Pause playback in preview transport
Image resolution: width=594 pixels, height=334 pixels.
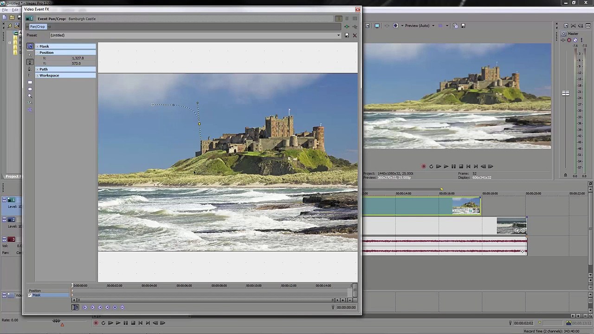tap(453, 166)
